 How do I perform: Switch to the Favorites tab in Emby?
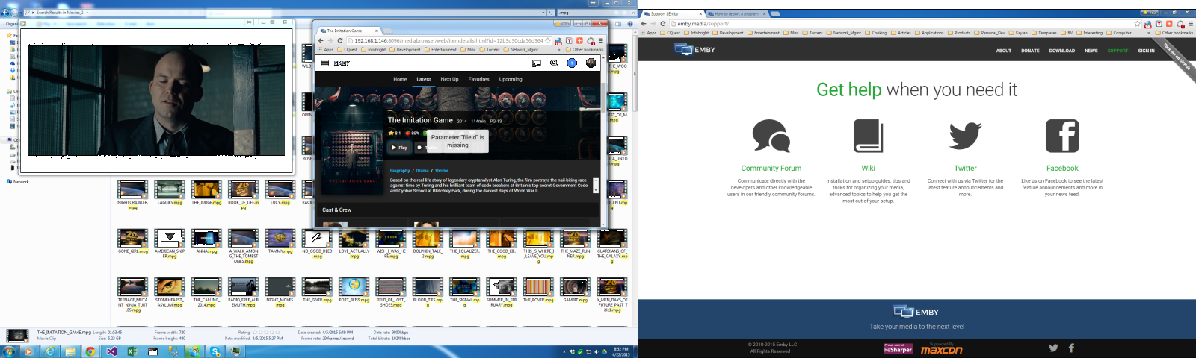click(x=478, y=79)
